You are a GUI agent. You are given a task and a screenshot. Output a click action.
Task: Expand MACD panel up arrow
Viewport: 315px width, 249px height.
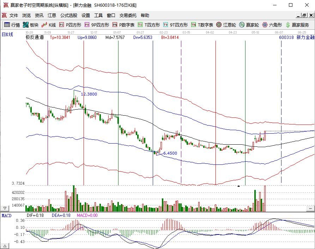coord(5,246)
